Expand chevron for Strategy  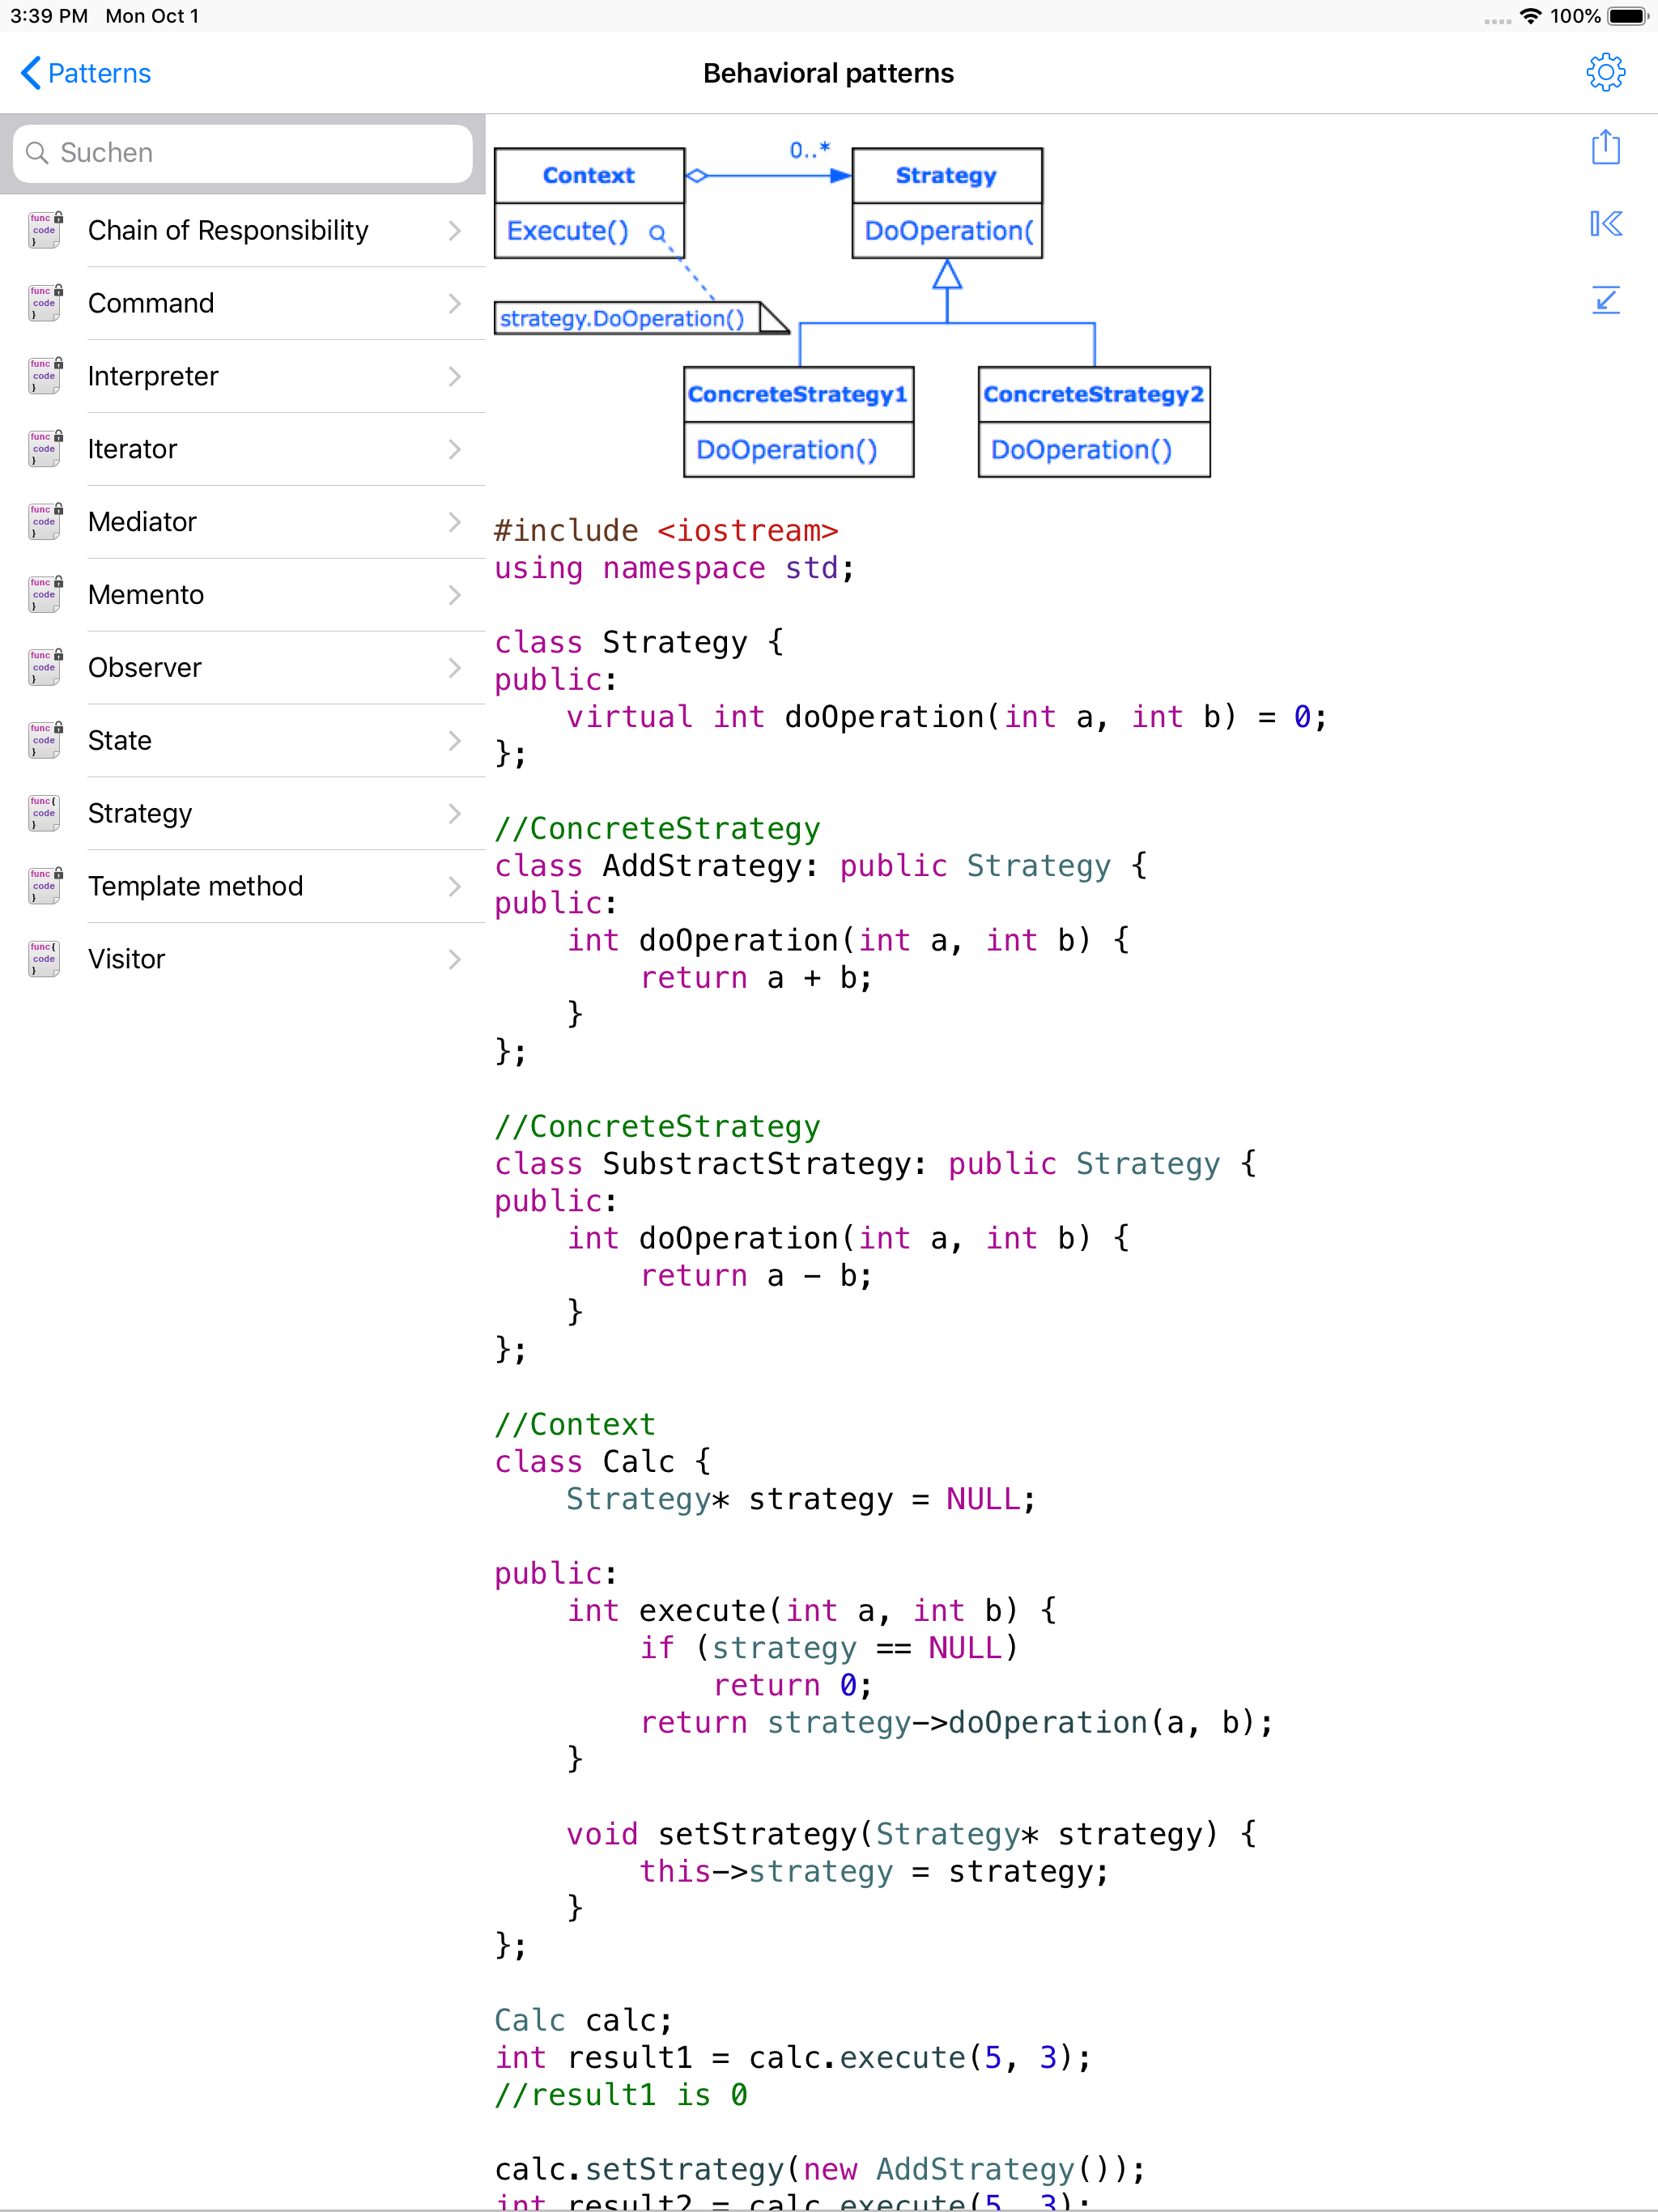click(x=455, y=814)
